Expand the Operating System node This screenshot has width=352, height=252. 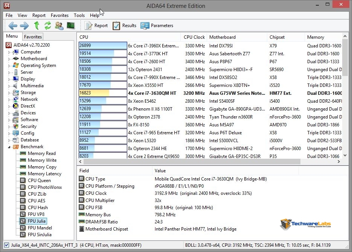[9, 66]
